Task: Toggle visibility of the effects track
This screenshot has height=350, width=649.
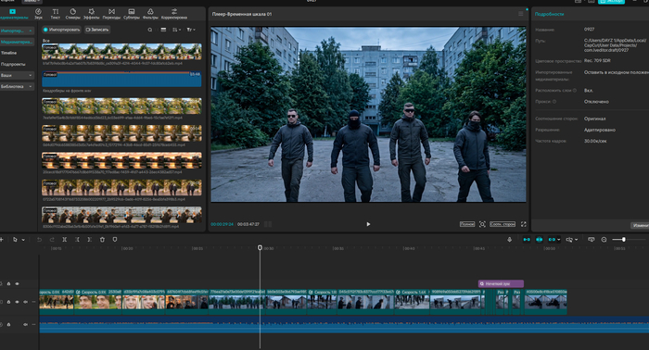Action: 17,284
